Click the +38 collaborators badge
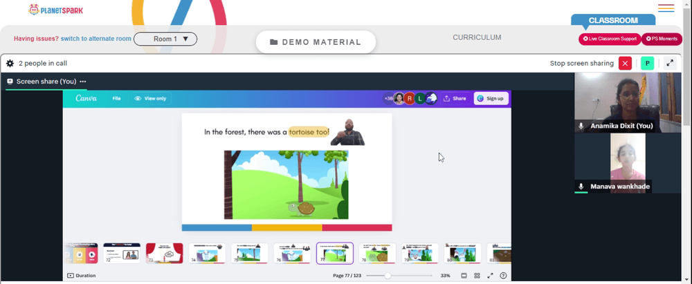692x284 pixels. click(388, 98)
